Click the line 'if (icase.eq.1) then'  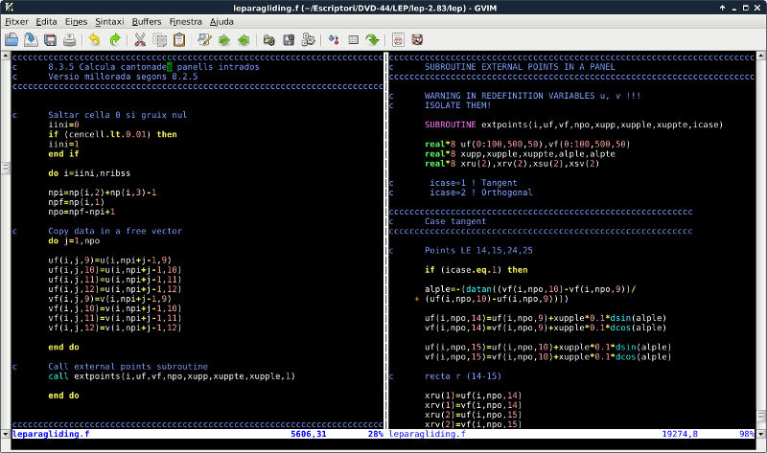pos(476,270)
